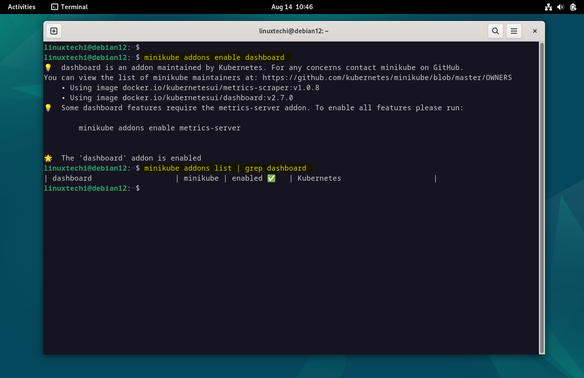This screenshot has height=378, width=584.
Task: Open the Terminal app menu in top bar
Action: pyautogui.click(x=70, y=7)
